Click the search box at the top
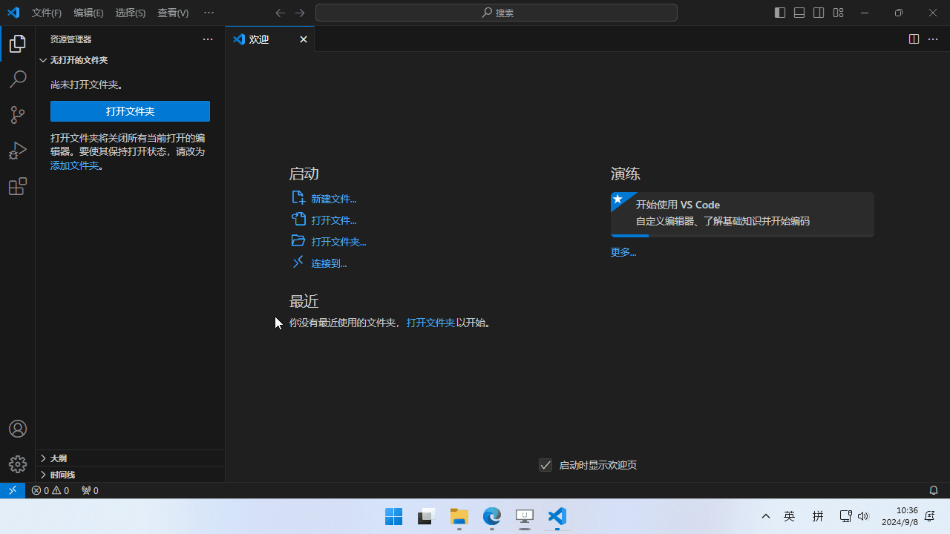This screenshot has width=950, height=534. tap(496, 13)
